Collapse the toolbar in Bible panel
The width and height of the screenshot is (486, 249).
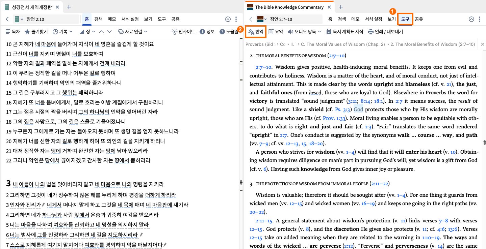(x=228, y=19)
